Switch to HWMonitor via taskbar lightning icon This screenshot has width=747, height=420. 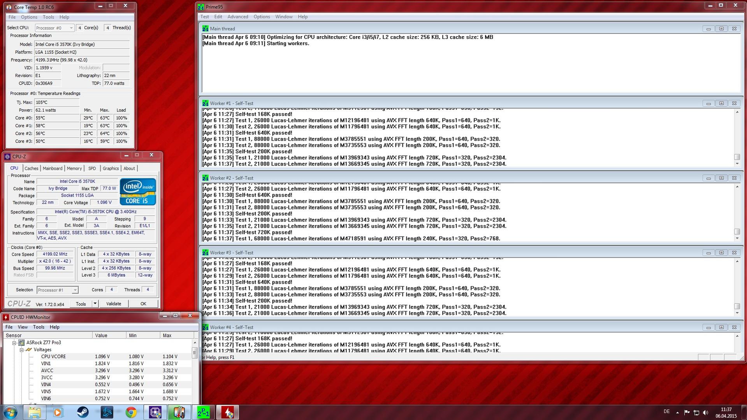click(x=227, y=412)
